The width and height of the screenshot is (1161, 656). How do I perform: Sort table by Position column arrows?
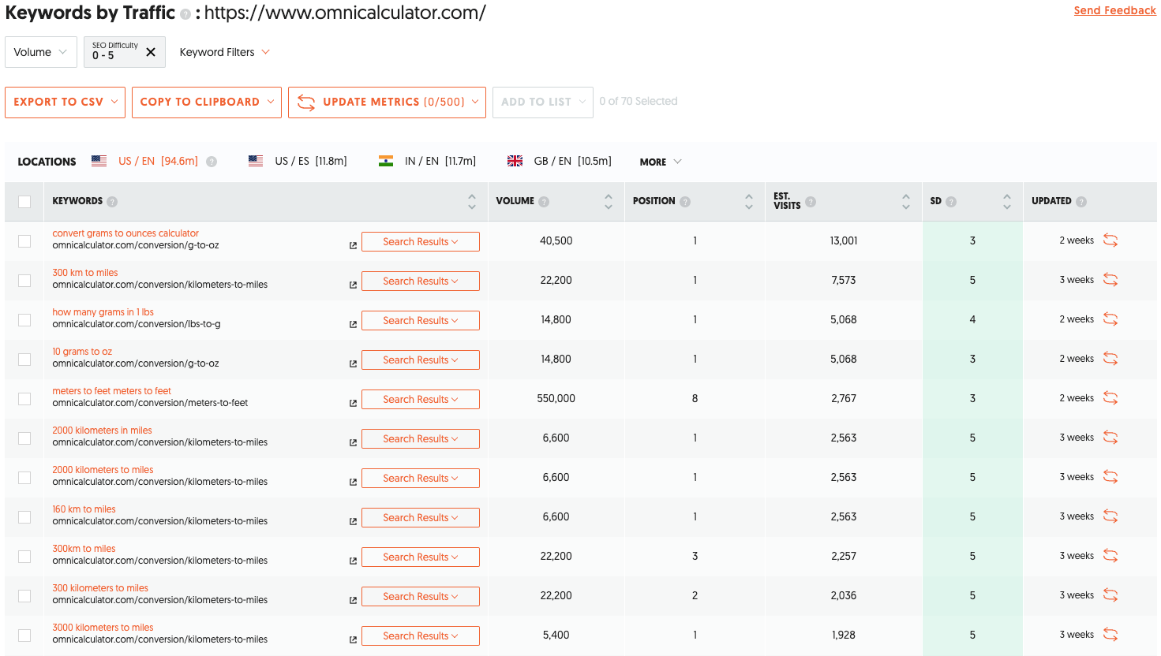(x=748, y=202)
